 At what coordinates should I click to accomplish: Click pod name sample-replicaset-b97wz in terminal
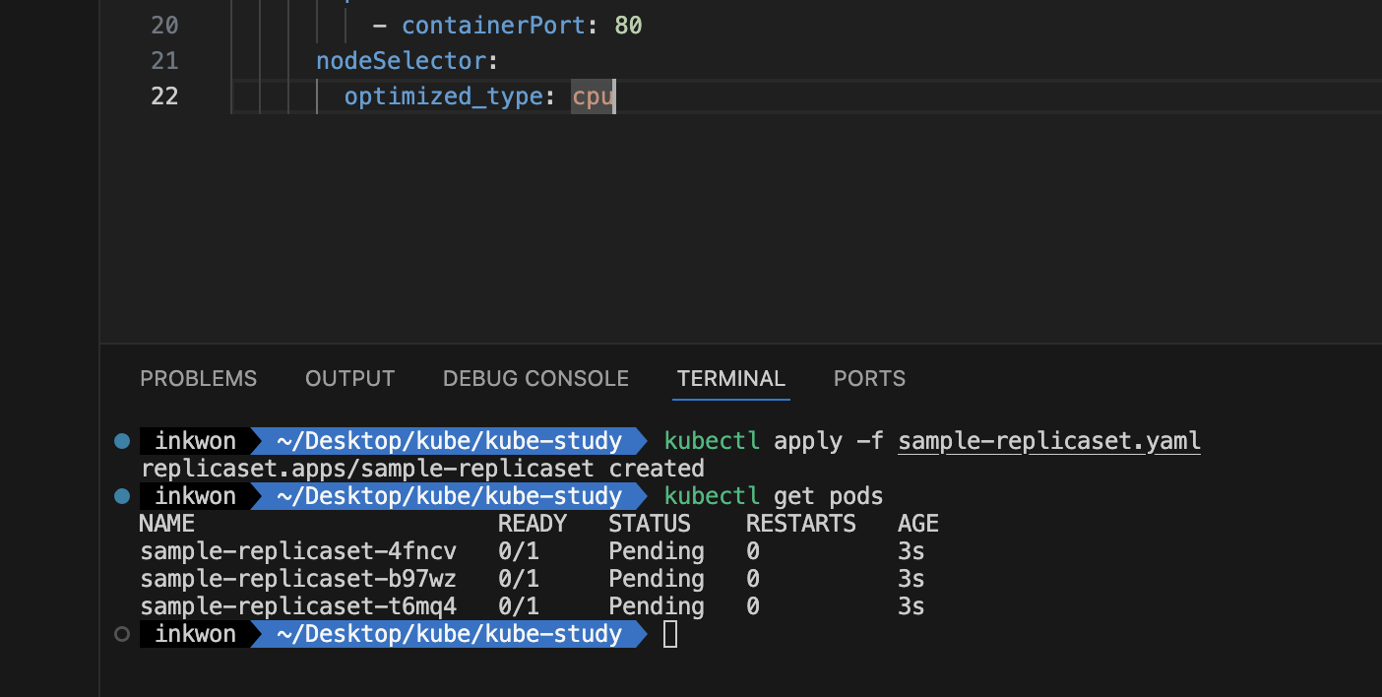(x=298, y=579)
